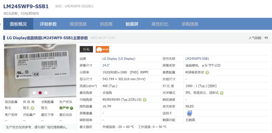Follow the LG Display (LG Display) brand link

119,59
